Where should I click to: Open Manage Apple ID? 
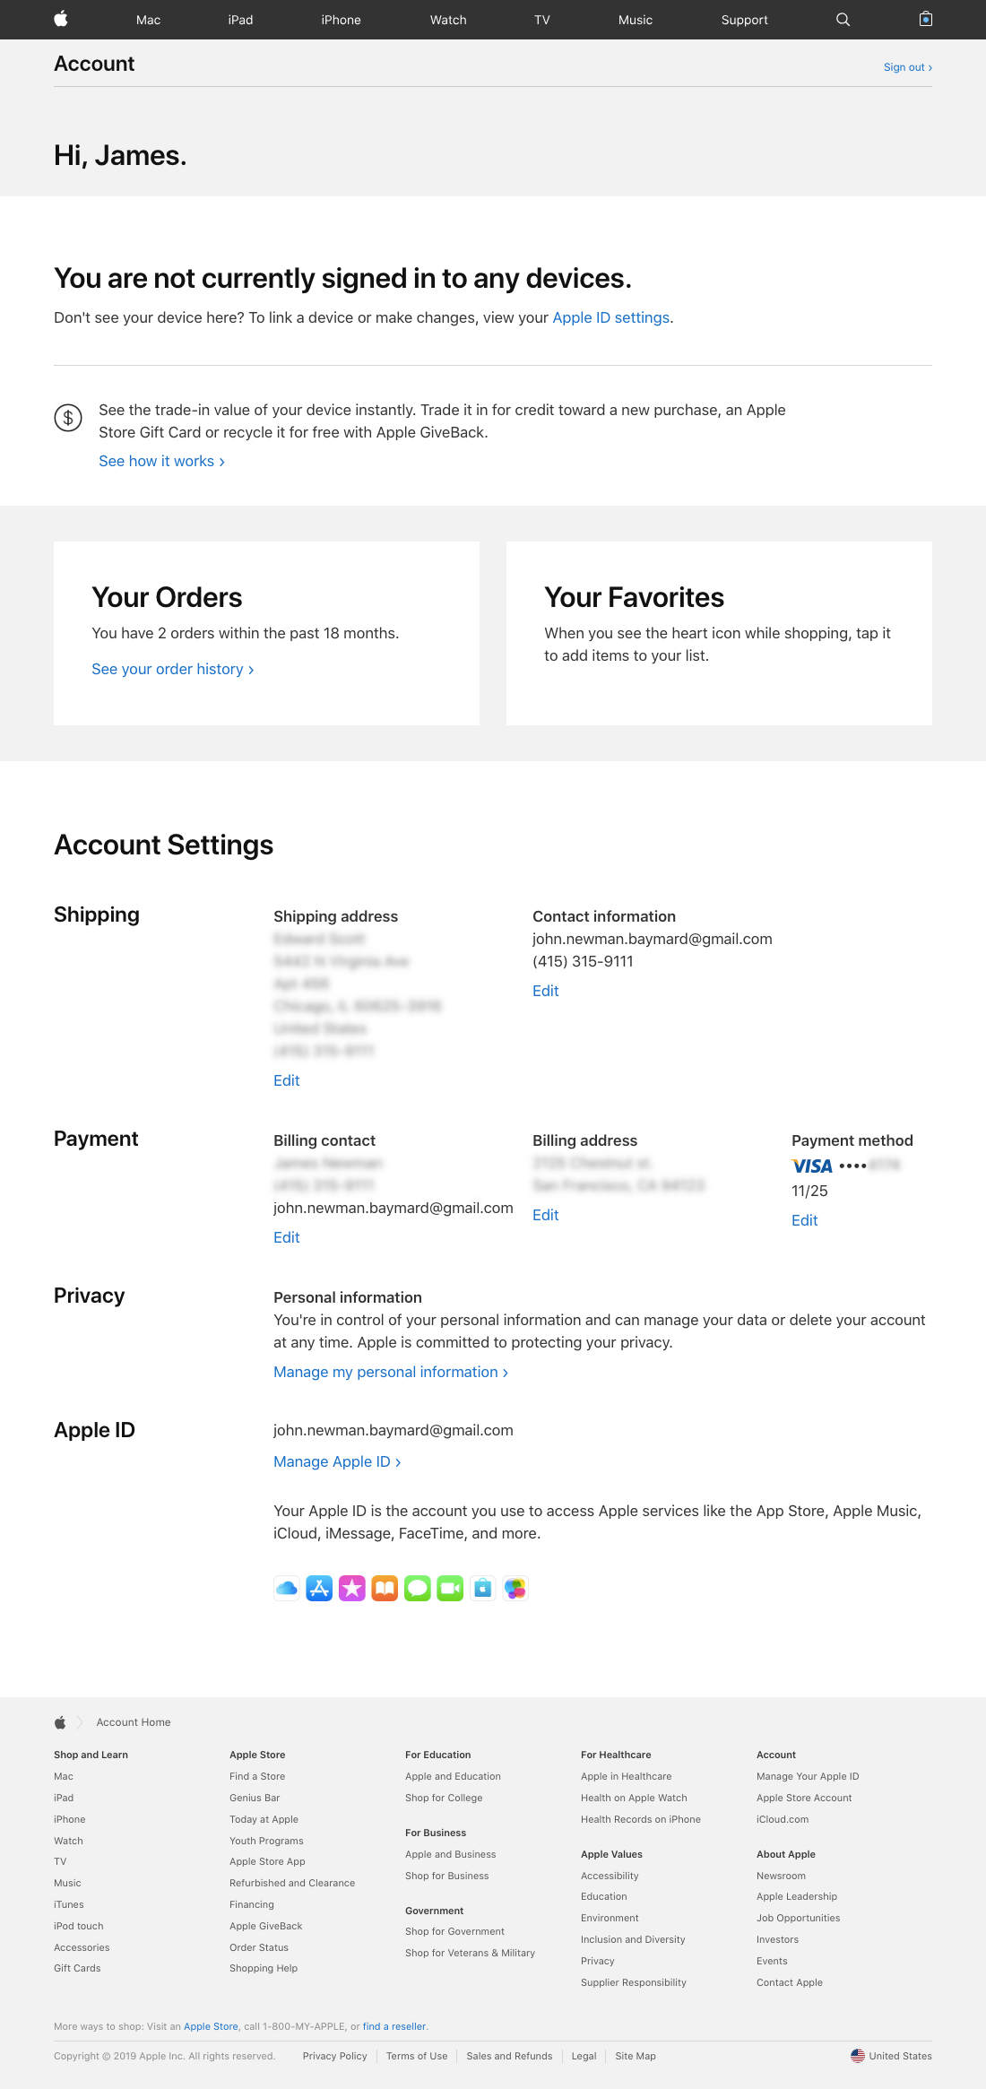(336, 1461)
